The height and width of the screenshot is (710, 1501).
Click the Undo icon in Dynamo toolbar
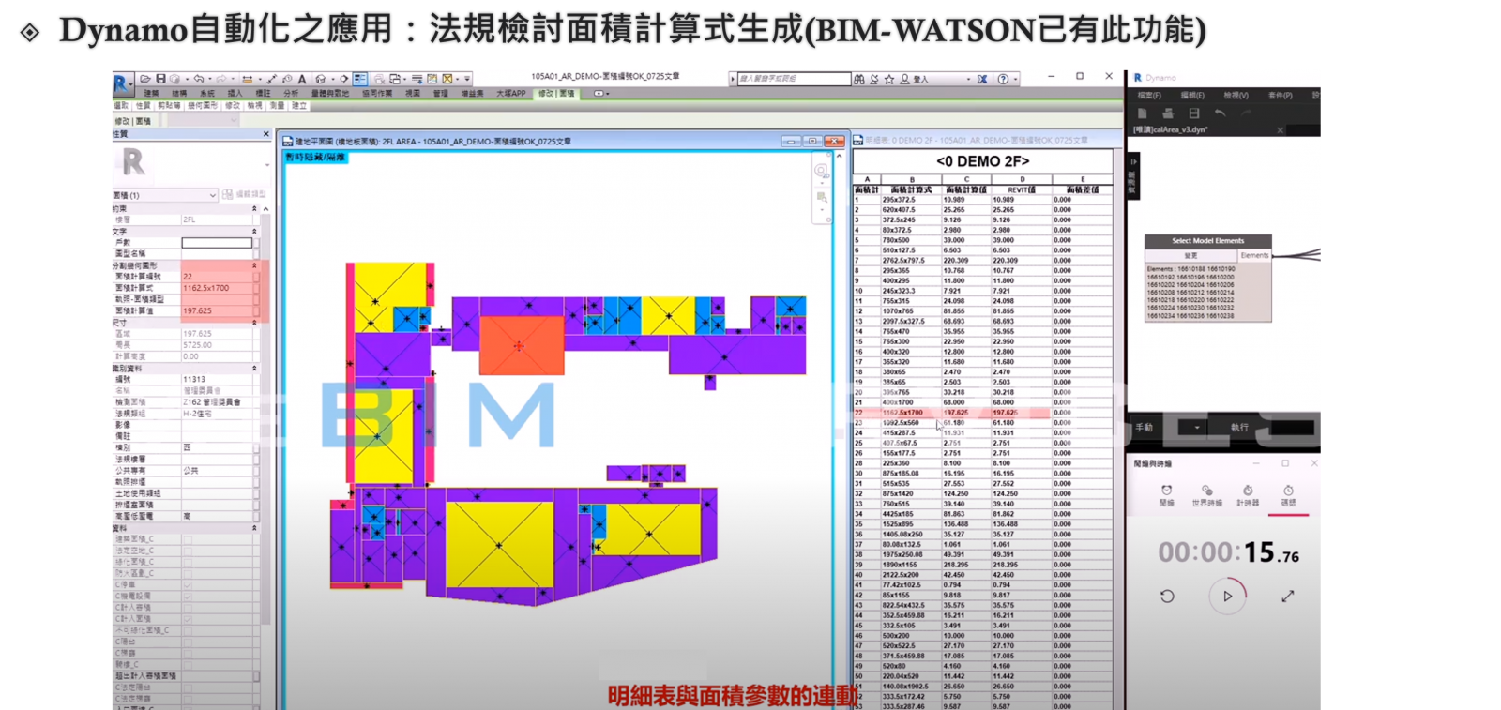point(1220,113)
